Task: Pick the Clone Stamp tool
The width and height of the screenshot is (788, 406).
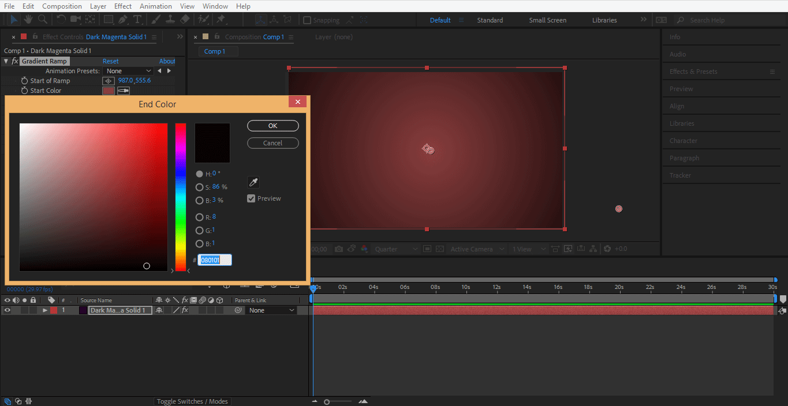Action: tap(170, 20)
